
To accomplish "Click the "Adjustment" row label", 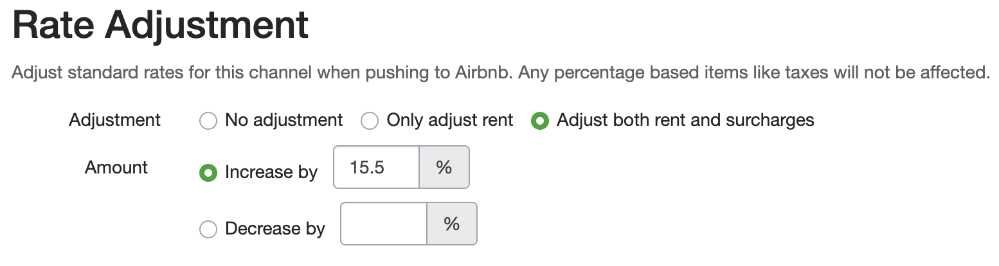I will pos(115,120).
